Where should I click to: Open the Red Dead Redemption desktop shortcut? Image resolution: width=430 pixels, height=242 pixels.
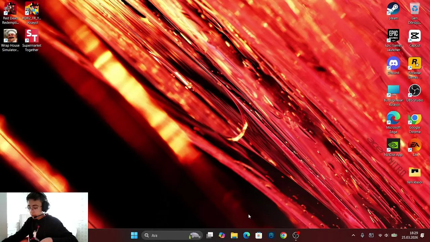click(10, 13)
